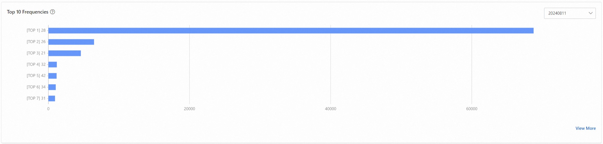The width and height of the screenshot is (603, 144).
Task: Click the [TOP 1] 28 axis label
Action: point(36,30)
